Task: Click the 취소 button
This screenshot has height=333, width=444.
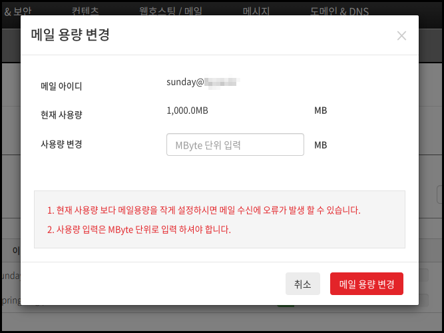Action: pyautogui.click(x=303, y=284)
